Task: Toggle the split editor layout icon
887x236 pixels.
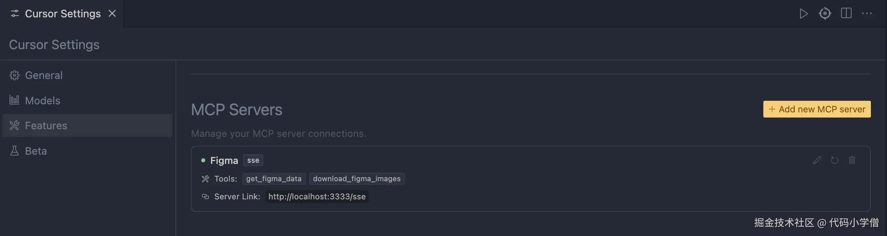Action: click(846, 13)
